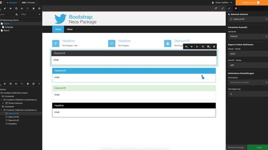The width and height of the screenshot is (268, 150).
Task: Toggle page visibility eye in page tree toolbar
Action: 10,8
